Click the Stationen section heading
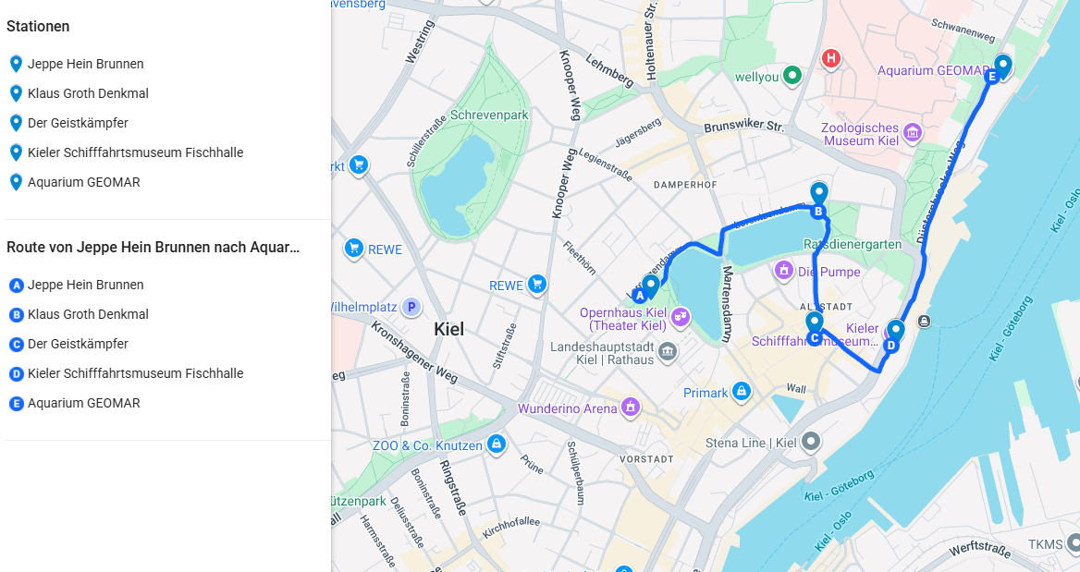Screen dimensions: 1080x572 (38, 27)
